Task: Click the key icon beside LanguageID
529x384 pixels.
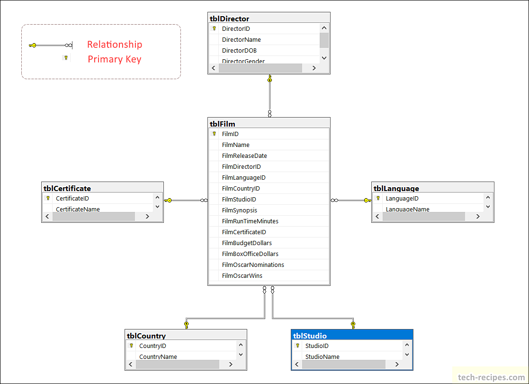Action: (x=378, y=198)
